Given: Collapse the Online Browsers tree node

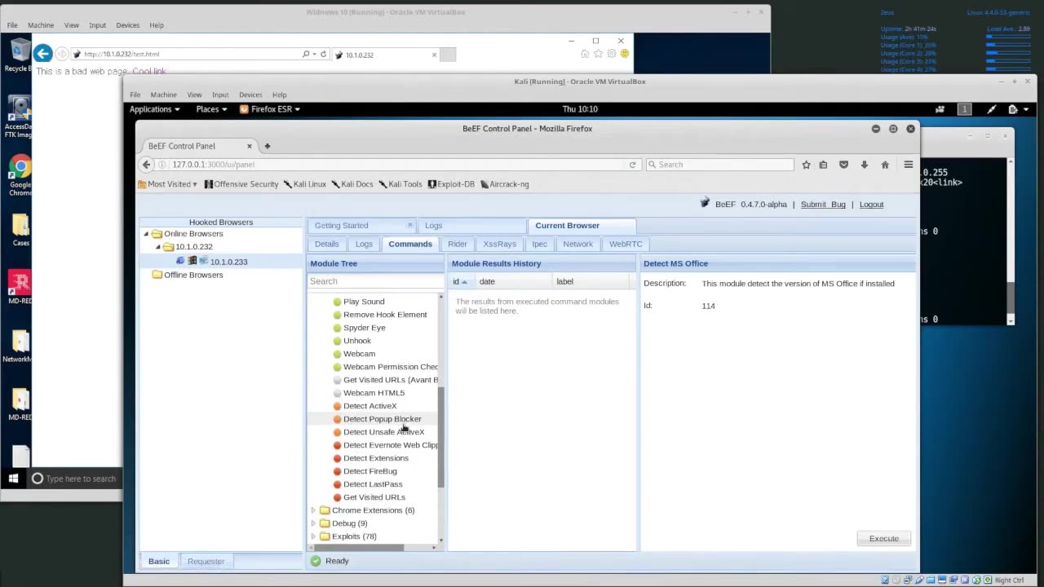Looking at the screenshot, I should coord(147,234).
